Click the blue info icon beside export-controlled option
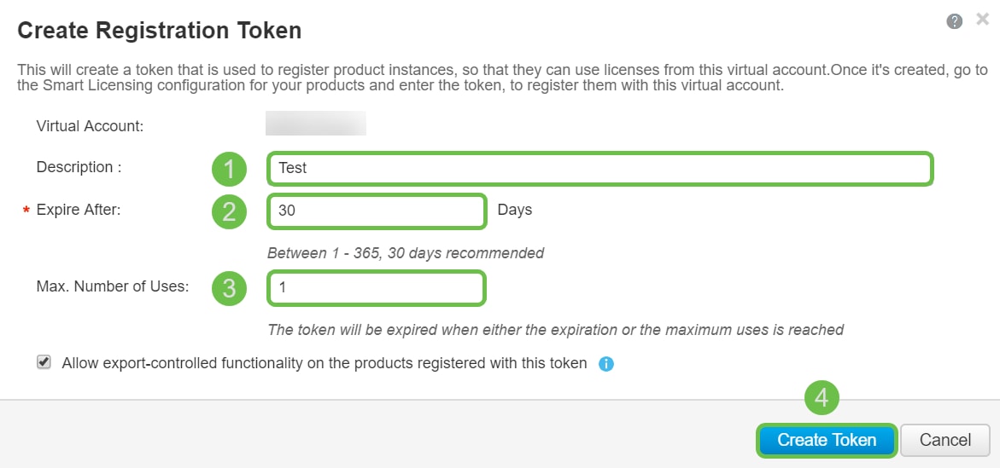Viewport: 1000px width, 468px height. 606,364
